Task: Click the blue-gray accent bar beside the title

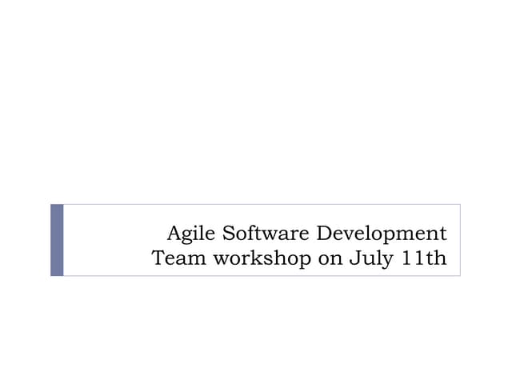Action: point(57,240)
